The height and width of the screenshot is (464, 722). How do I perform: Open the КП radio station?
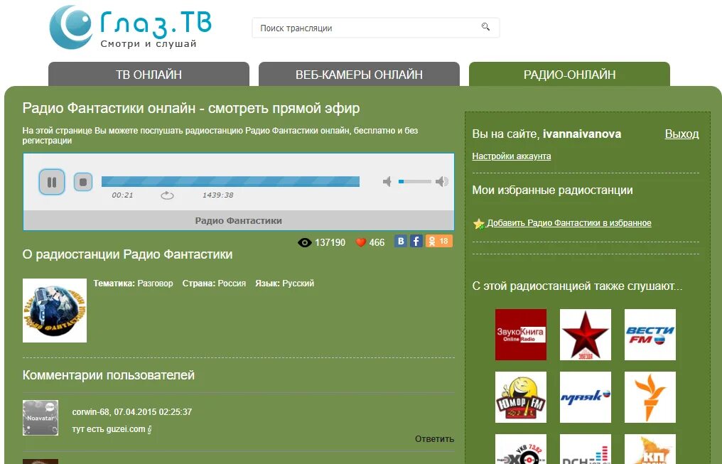pyautogui.click(x=650, y=449)
